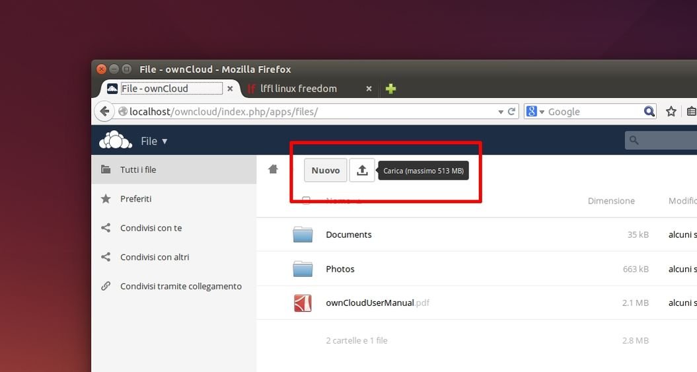This screenshot has height=372, width=697.
Task: Open the URL history dropdown arrow
Action: coord(501,112)
